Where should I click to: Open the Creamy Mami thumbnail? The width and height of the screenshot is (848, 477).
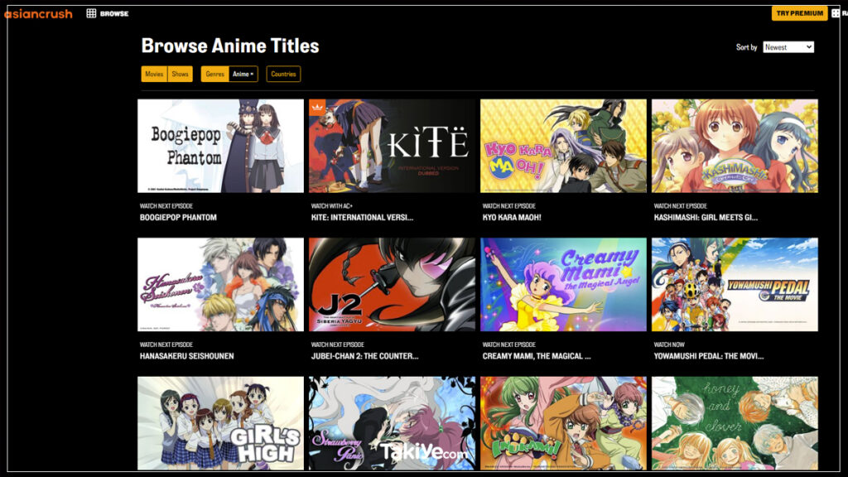click(563, 285)
